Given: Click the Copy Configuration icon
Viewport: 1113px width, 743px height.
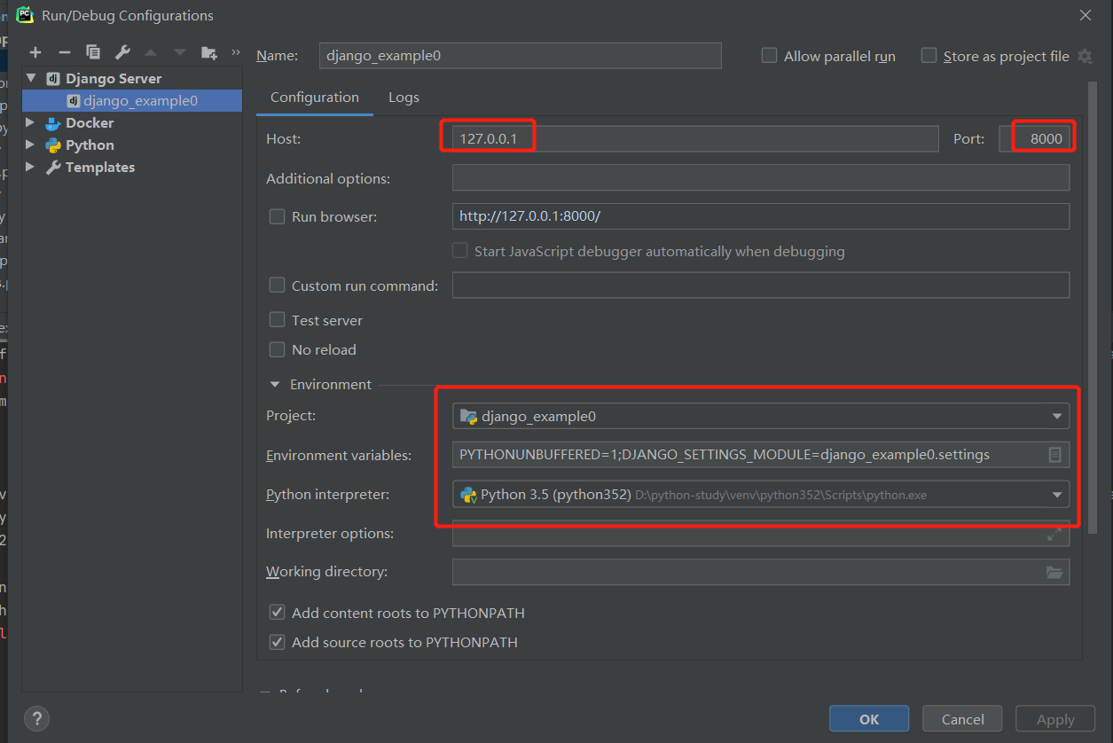Looking at the screenshot, I should [93, 53].
